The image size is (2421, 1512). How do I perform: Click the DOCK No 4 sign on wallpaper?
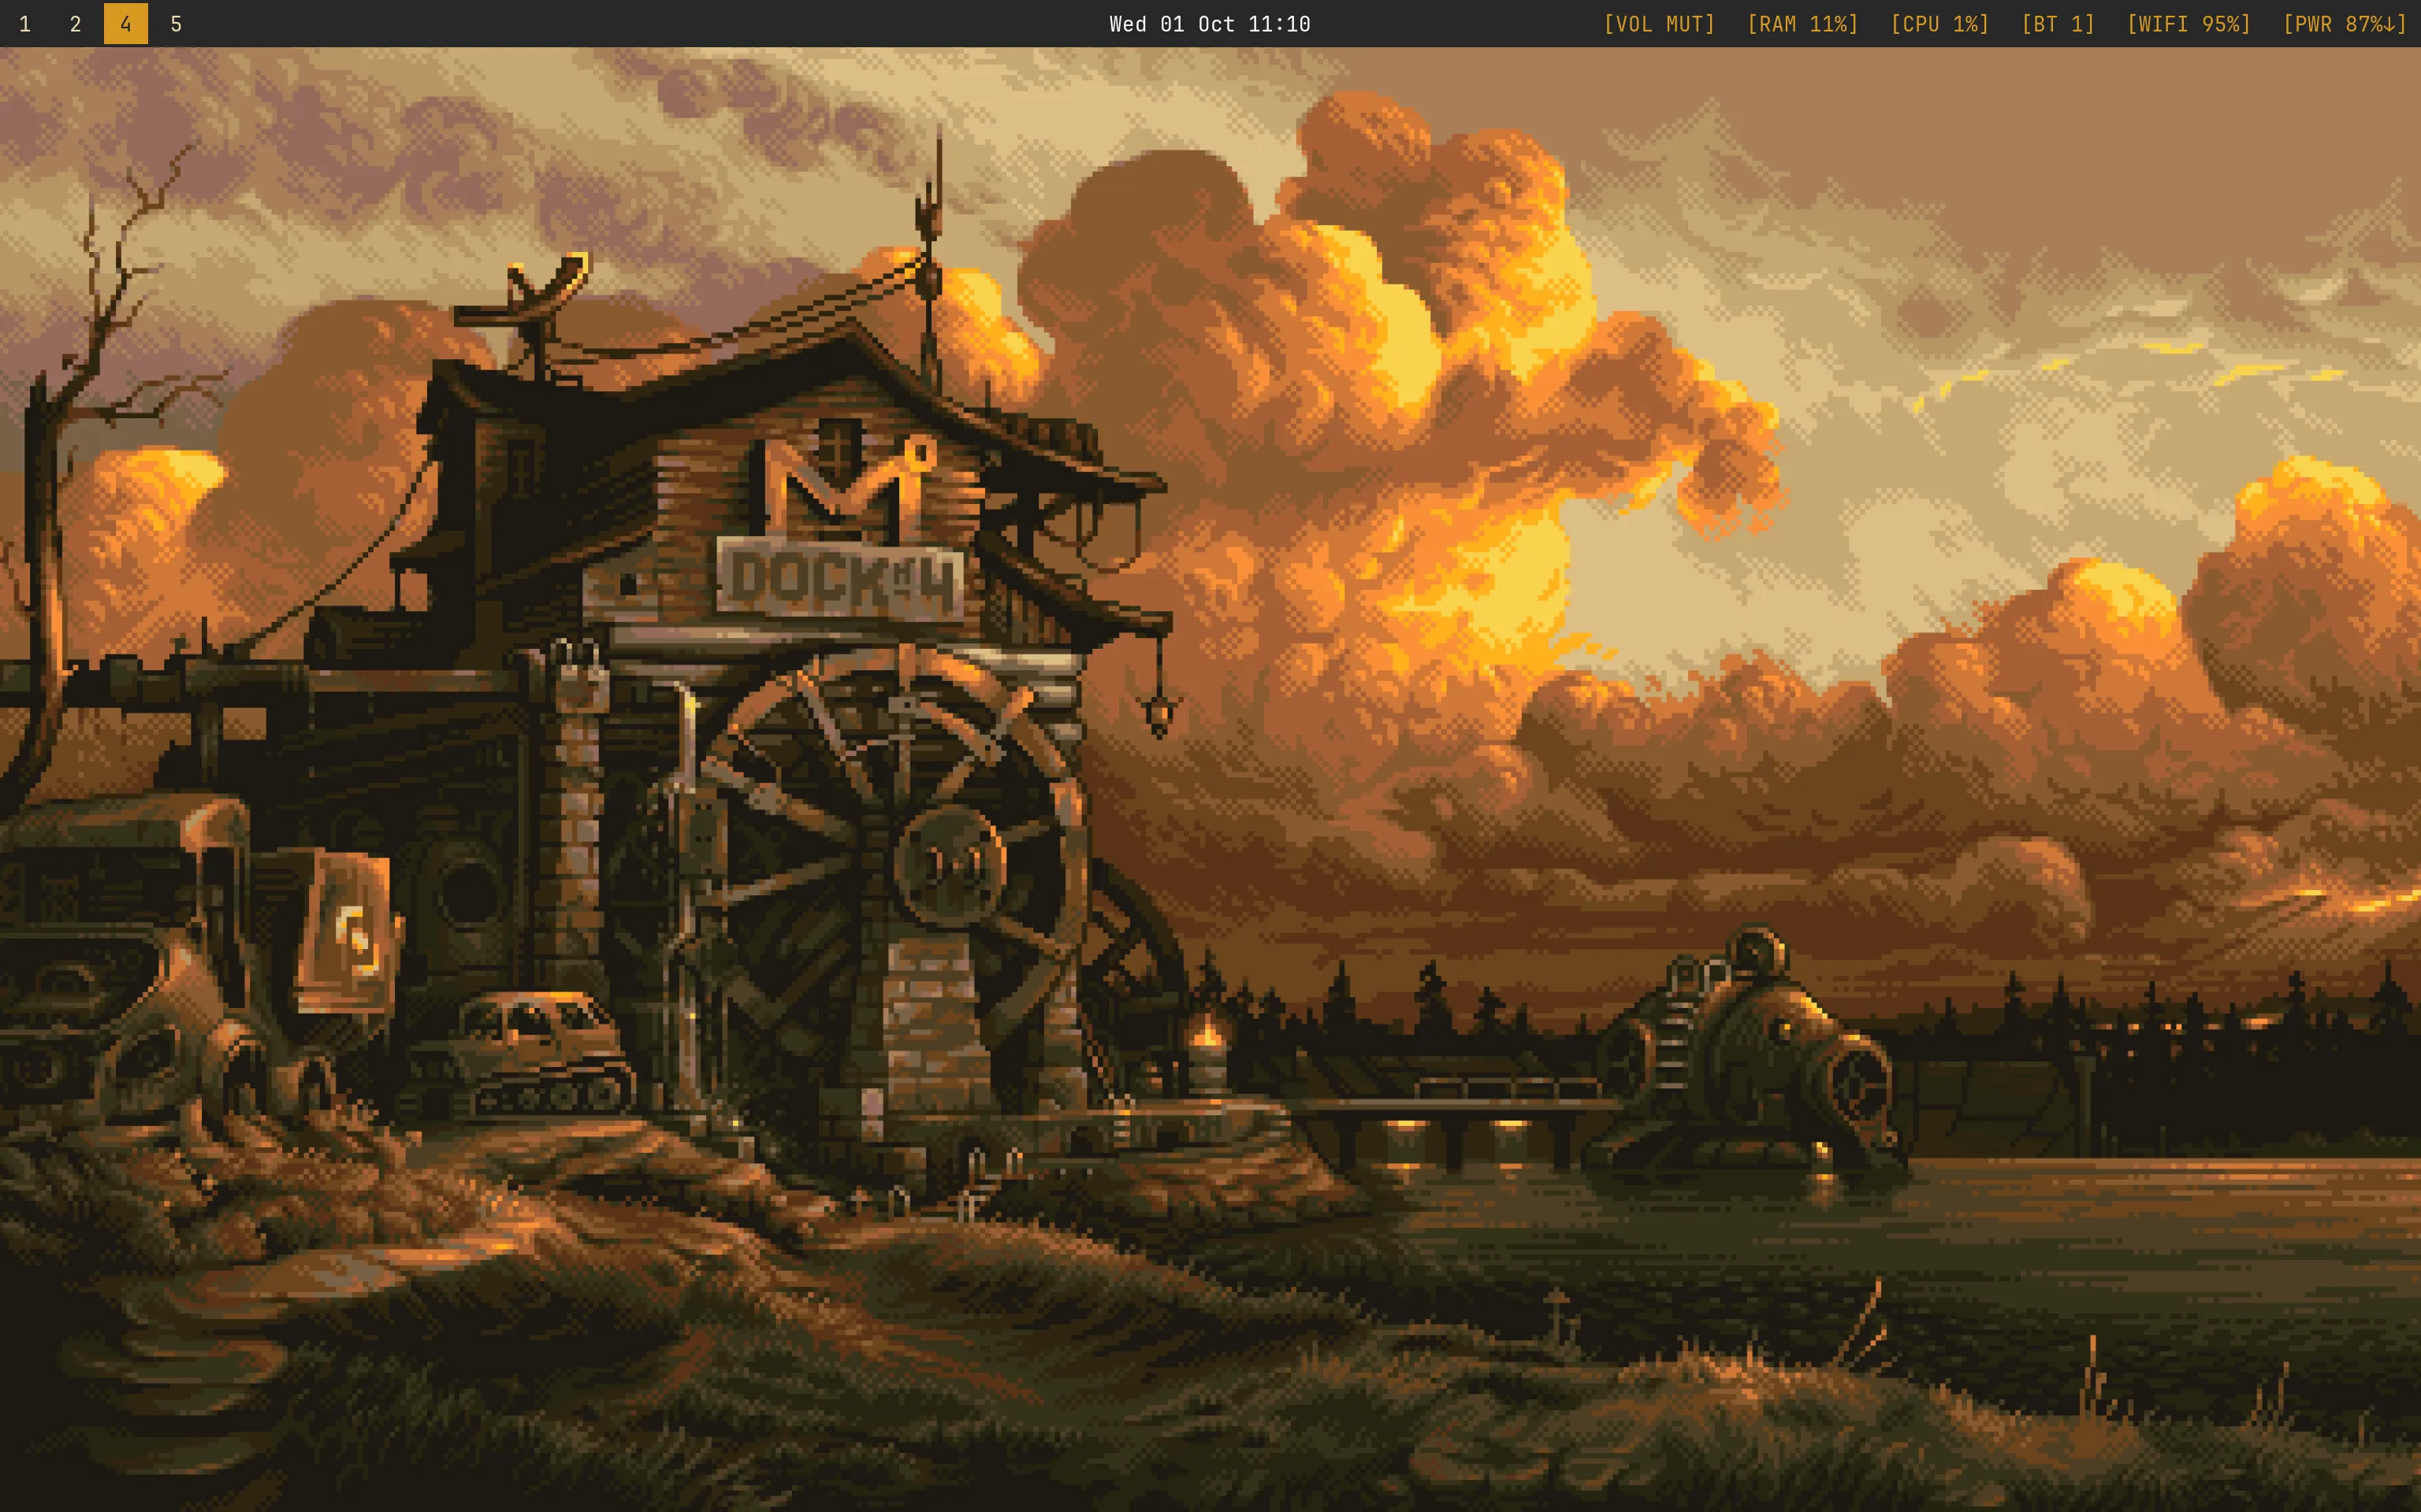pyautogui.click(x=840, y=578)
